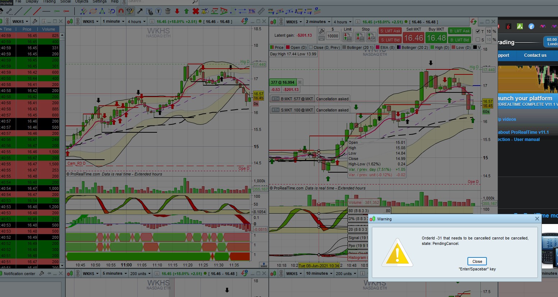Image resolution: width=558 pixels, height=297 pixels.
Task: Open the 4 hours range dropdown on 1-minute chart
Action: click(137, 22)
